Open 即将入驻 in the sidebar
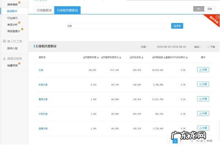 coord(12,48)
